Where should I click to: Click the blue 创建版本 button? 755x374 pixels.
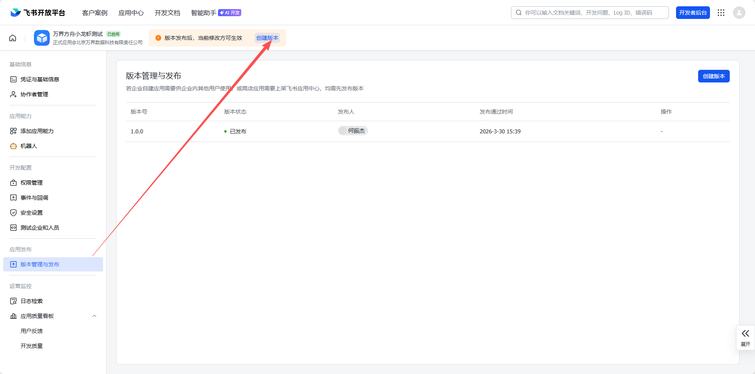pos(714,76)
